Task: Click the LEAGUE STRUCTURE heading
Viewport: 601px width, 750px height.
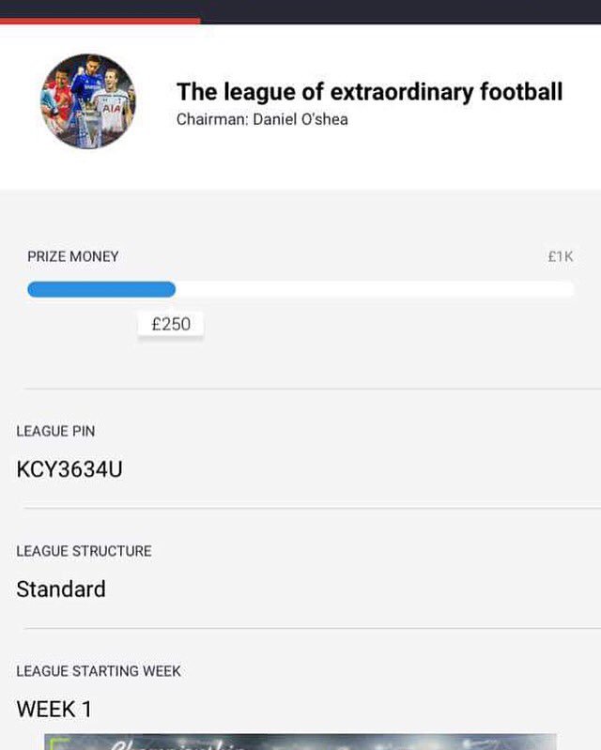Action: pos(84,551)
